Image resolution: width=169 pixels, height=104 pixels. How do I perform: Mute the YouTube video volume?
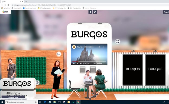[x=81, y=63]
